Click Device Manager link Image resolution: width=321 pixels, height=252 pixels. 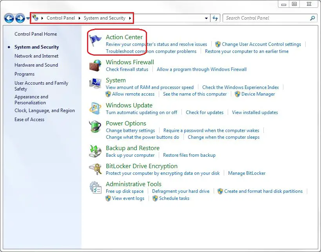pos(258,94)
